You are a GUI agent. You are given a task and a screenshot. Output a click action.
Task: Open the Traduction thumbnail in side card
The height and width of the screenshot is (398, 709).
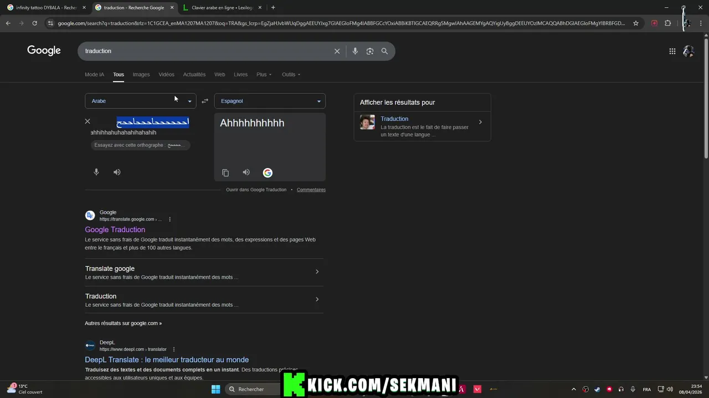coord(367,122)
